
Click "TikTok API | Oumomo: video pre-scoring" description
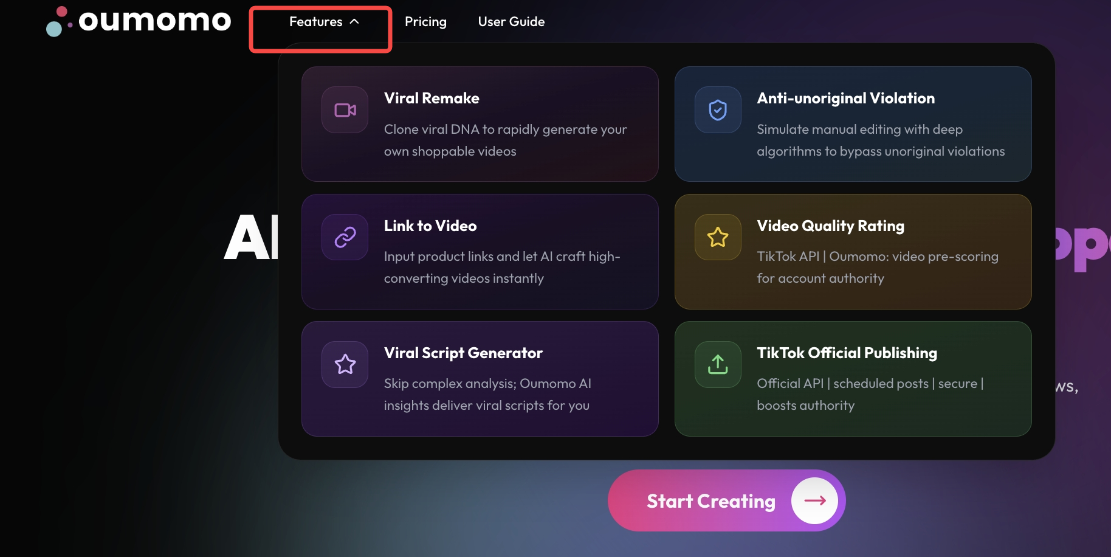pos(878,268)
